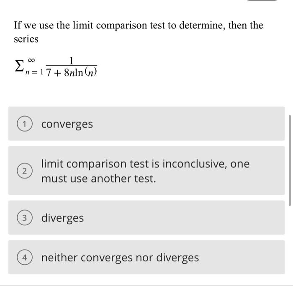Screen dimensions: 293x286
Task: Click empty area of the 'converges' answer card
Action: tap(187, 124)
